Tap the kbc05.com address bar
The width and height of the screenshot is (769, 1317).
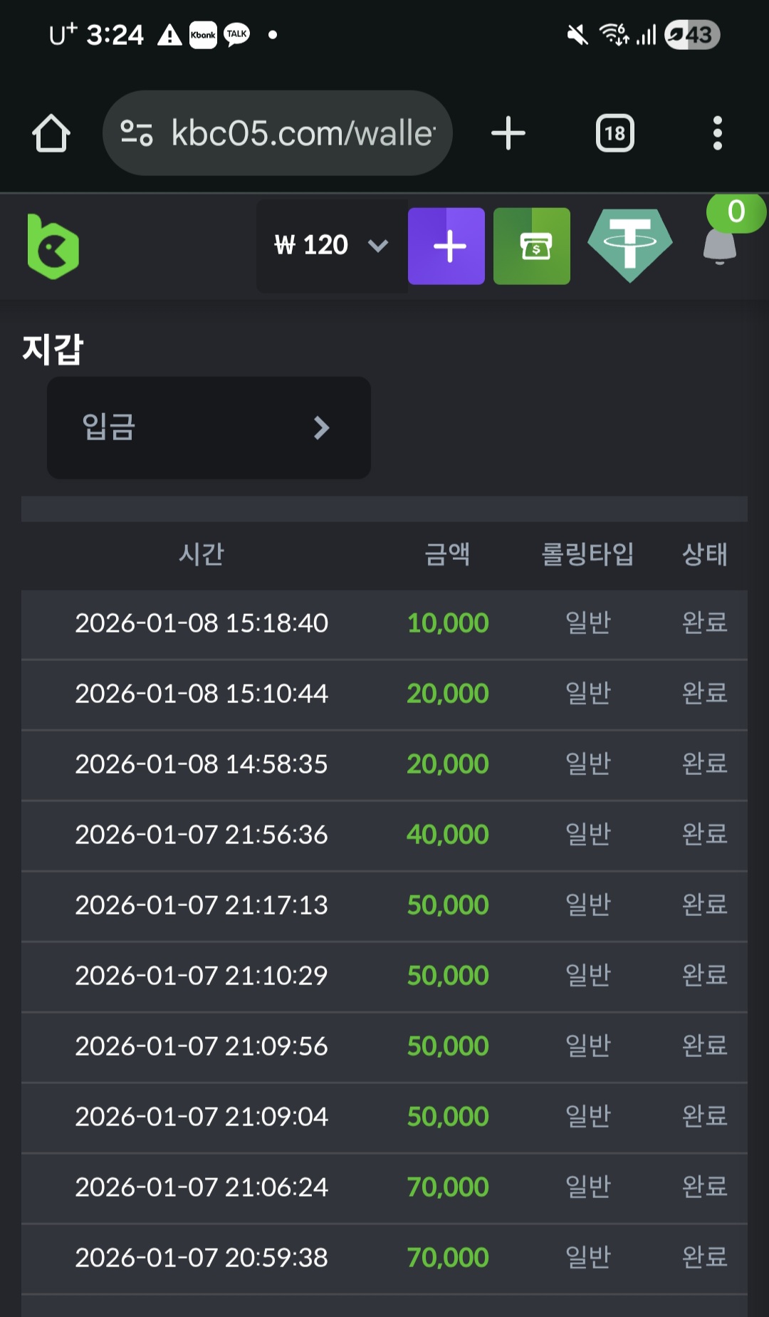tap(303, 133)
